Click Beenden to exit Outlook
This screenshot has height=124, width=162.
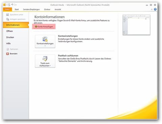click(12, 54)
